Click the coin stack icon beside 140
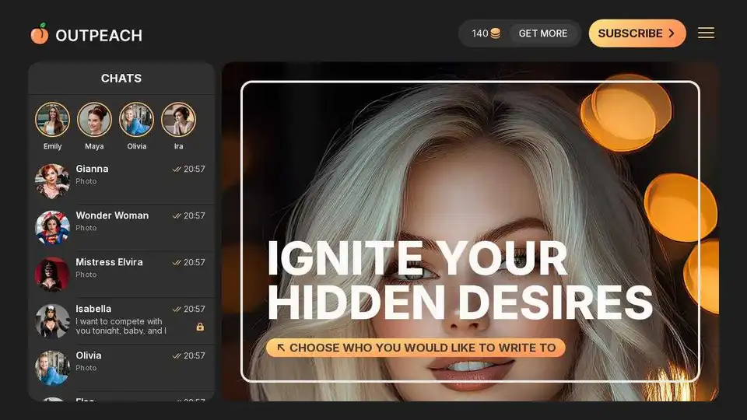 [496, 33]
